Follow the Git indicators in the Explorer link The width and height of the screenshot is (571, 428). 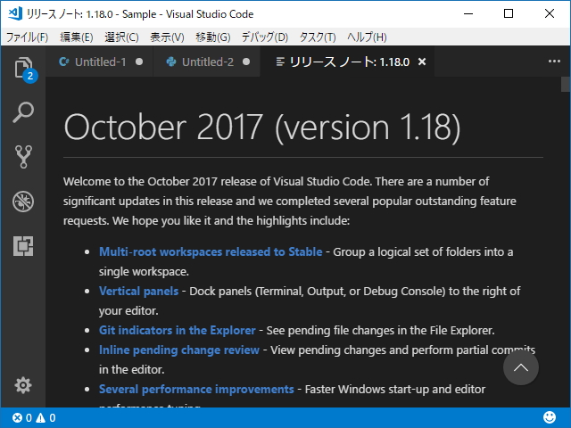coord(177,331)
